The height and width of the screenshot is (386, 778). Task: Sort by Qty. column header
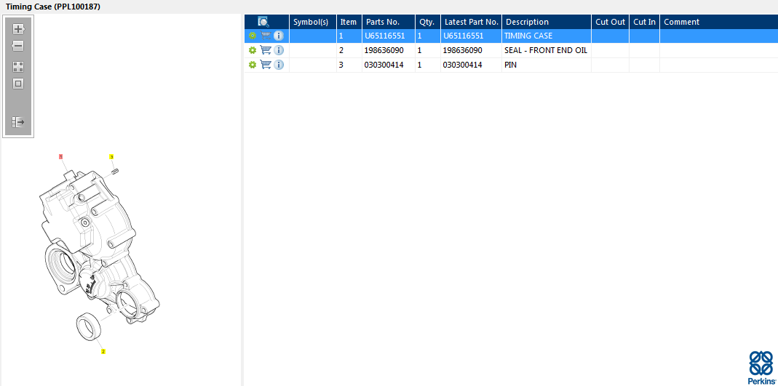(426, 22)
